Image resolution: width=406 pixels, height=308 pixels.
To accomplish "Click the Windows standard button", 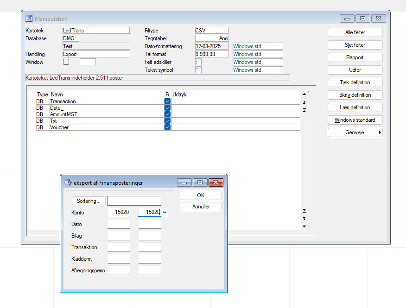I will [355, 120].
